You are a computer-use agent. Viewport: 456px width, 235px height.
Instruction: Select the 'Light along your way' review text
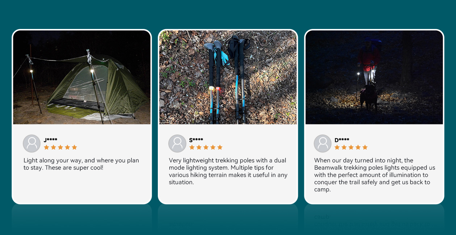(x=81, y=164)
